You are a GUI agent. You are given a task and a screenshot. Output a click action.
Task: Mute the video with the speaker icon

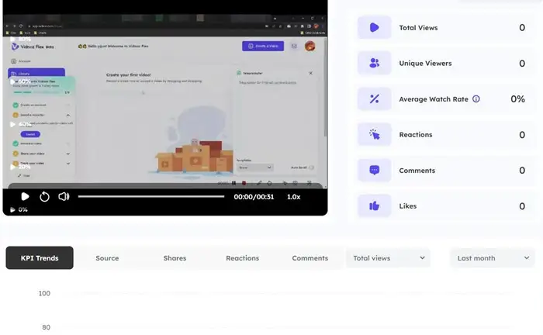[64, 197]
